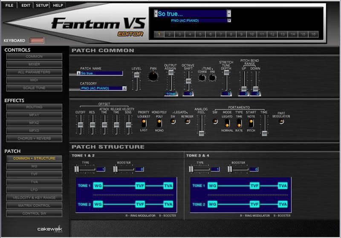Click the OCTAVE SHIFT slider

[x=188, y=81]
